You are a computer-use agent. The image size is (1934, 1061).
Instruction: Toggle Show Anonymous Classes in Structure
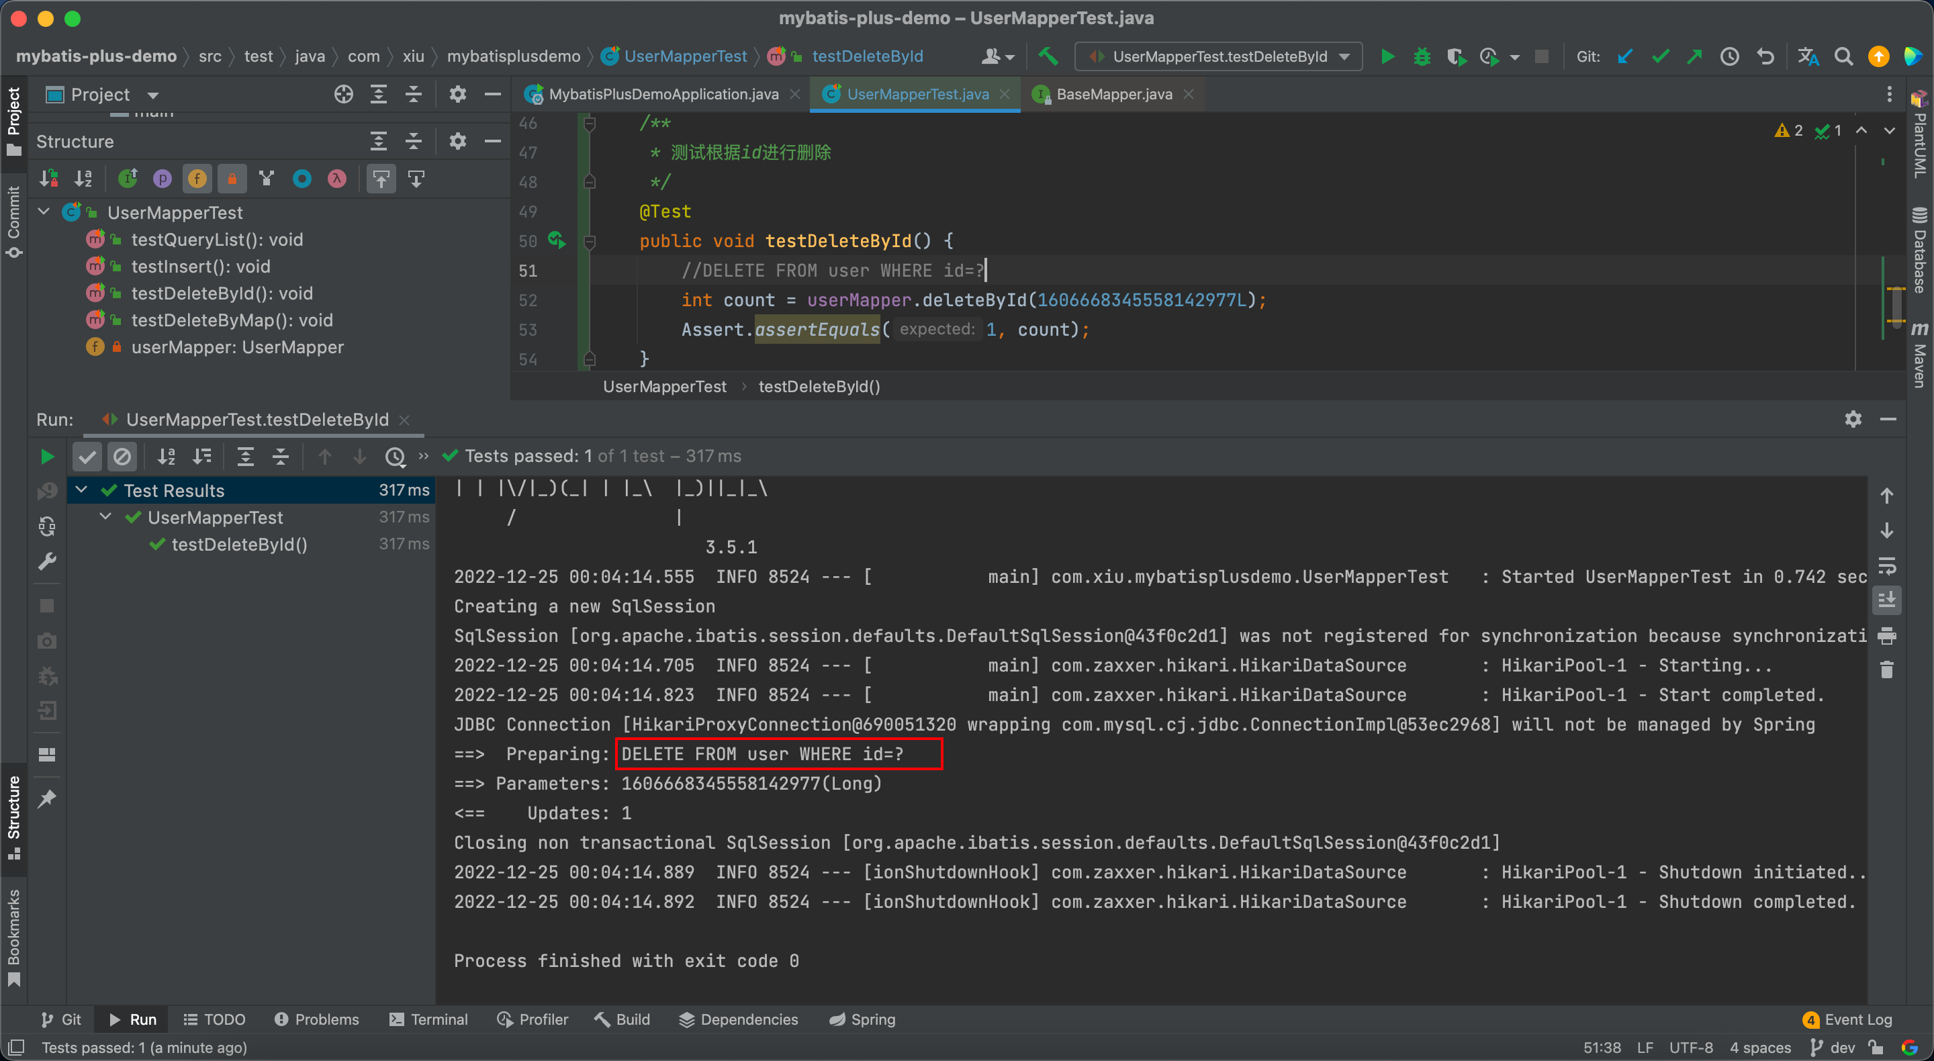pos(302,179)
